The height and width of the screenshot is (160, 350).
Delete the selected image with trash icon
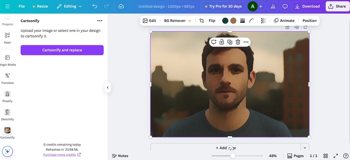click(238, 42)
